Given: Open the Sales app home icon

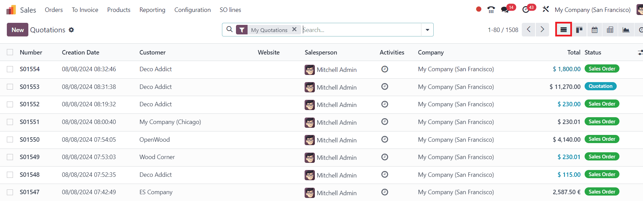Looking at the screenshot, I should 11,10.
